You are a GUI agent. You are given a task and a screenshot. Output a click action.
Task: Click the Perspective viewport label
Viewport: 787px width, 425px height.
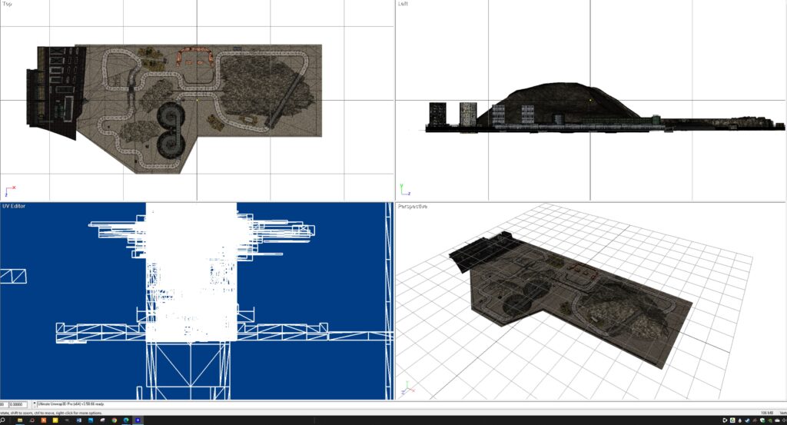(413, 206)
